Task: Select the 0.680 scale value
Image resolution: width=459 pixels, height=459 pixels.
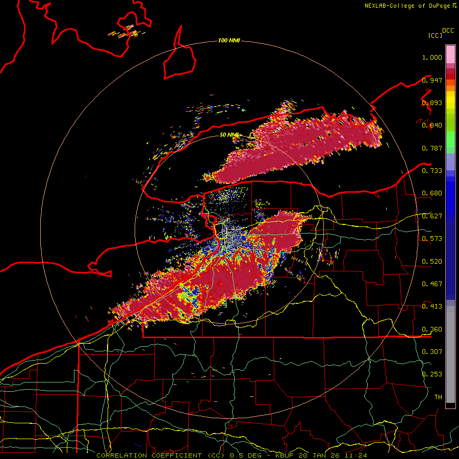Action: click(432, 193)
